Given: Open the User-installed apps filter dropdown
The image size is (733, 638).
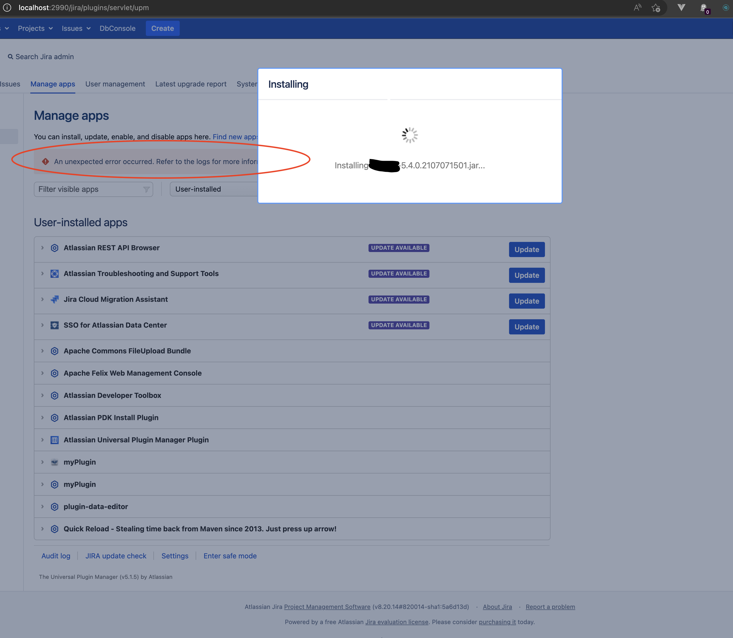Looking at the screenshot, I should pyautogui.click(x=214, y=189).
